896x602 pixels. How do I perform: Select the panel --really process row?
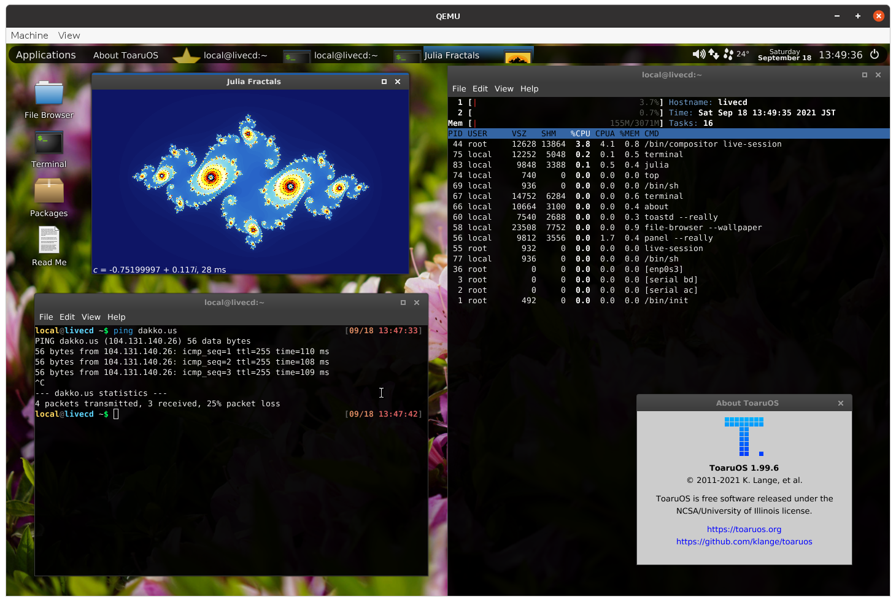[668, 238]
